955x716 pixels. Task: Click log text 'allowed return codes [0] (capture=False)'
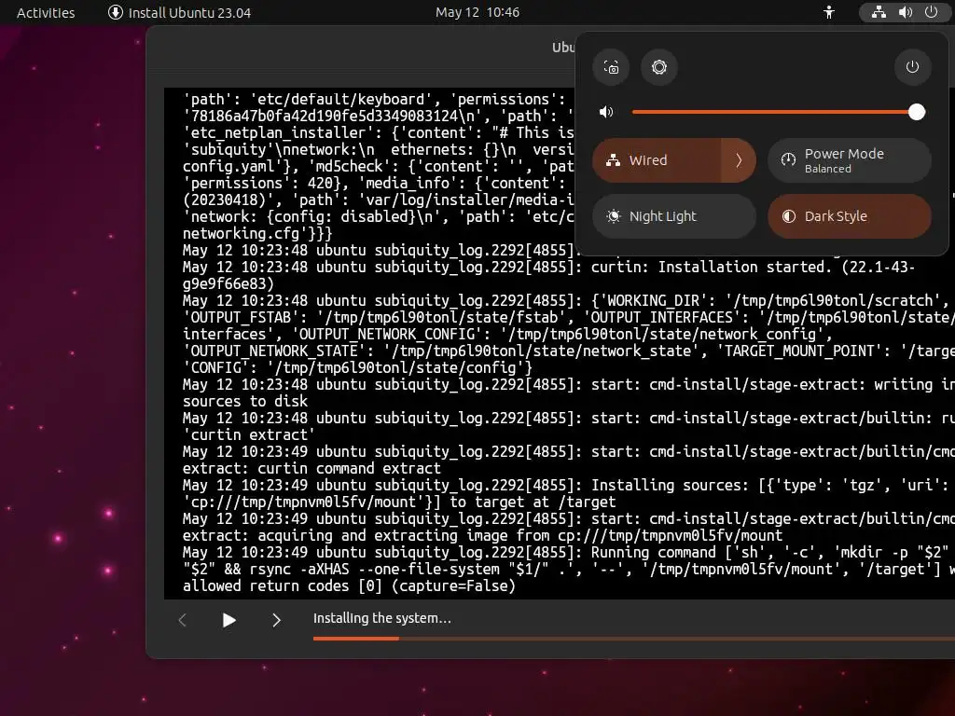pyautogui.click(x=349, y=585)
